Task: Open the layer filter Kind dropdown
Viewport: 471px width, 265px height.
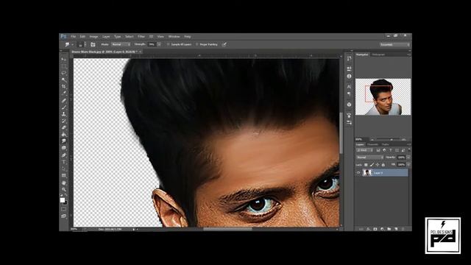Action: point(364,150)
